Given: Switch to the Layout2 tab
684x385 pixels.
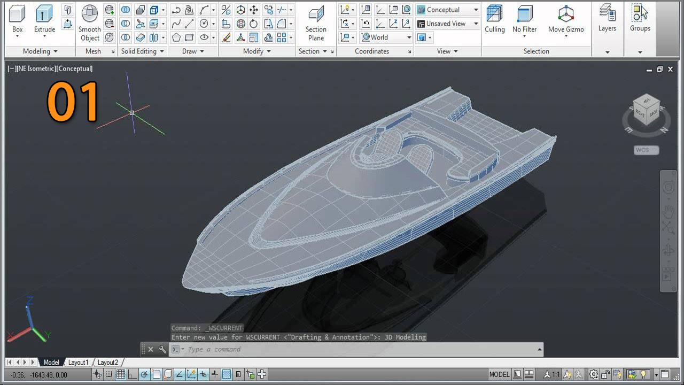Looking at the screenshot, I should (x=108, y=363).
